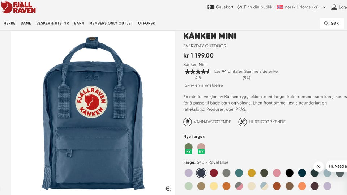
Task: Open the Members Only Outlet menu
Action: click(x=111, y=23)
